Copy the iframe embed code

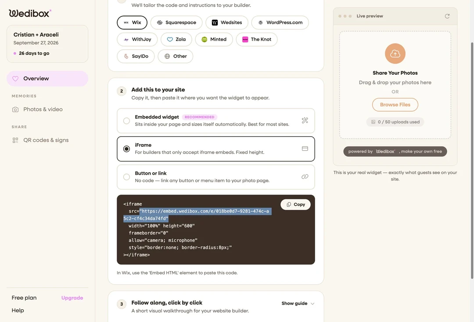295,205
